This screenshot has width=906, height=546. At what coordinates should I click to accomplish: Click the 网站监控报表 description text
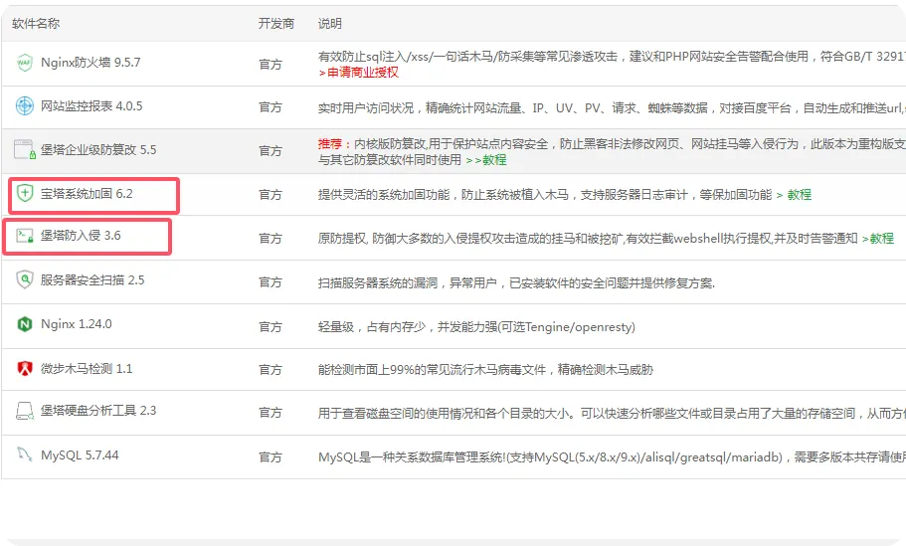tap(612, 108)
